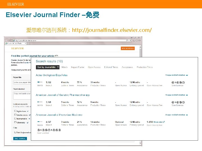Click the Match bar for Preventive Medicine

pos(40,122)
